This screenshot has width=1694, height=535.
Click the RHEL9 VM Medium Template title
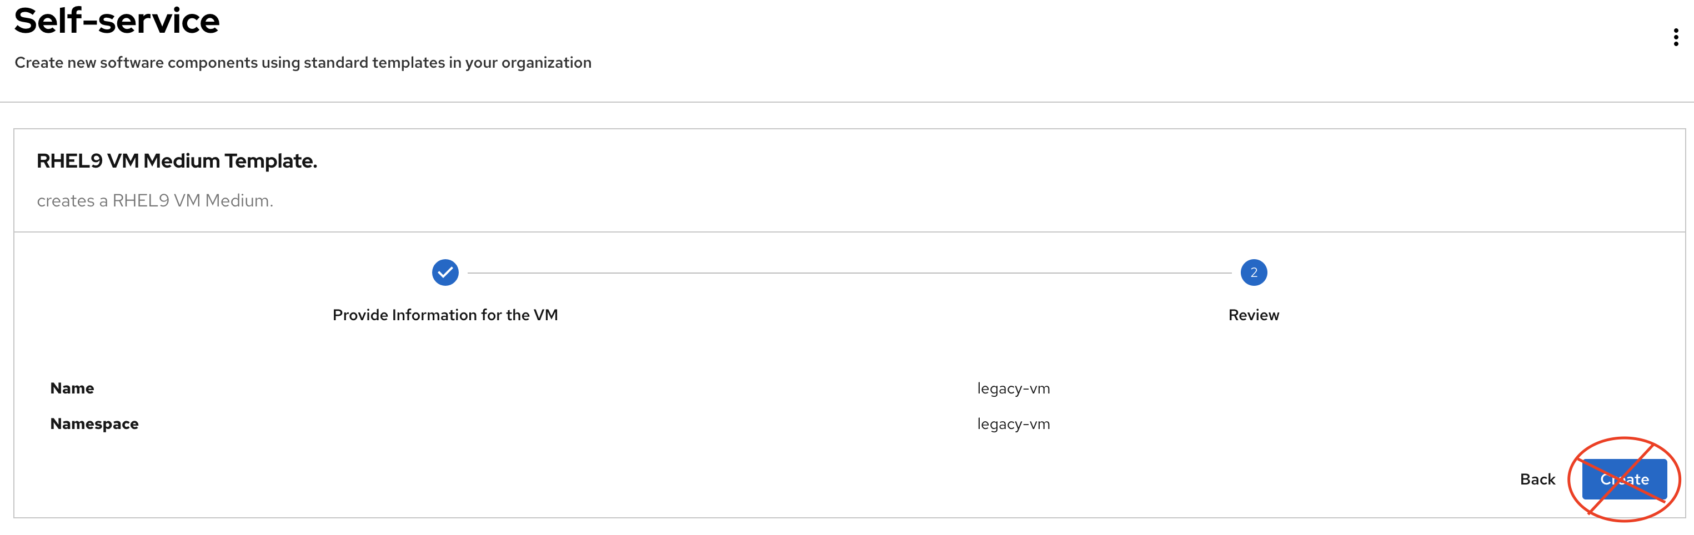[177, 161]
